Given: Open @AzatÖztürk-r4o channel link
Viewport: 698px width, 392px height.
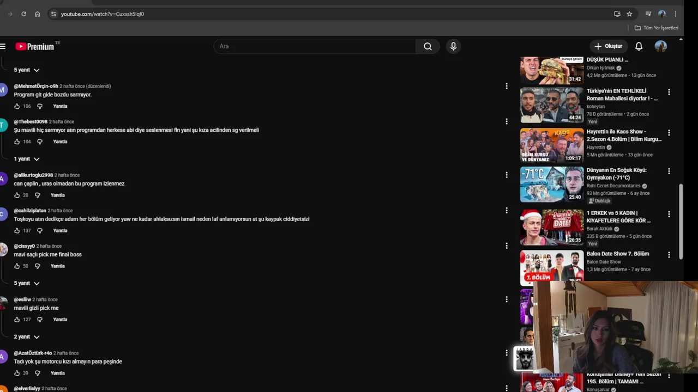Looking at the screenshot, I should tap(33, 353).
